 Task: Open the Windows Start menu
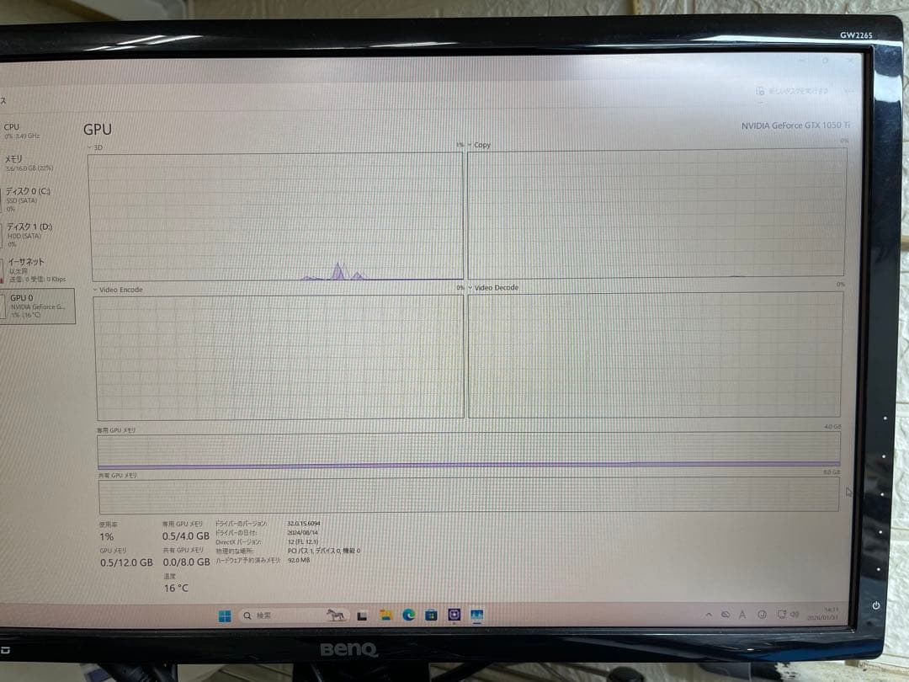(x=225, y=616)
